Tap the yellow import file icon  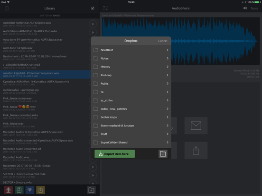(x=41, y=190)
